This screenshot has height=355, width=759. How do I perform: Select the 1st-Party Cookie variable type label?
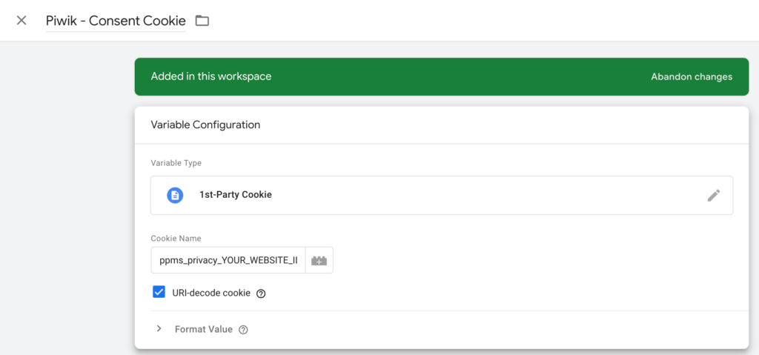click(x=236, y=195)
